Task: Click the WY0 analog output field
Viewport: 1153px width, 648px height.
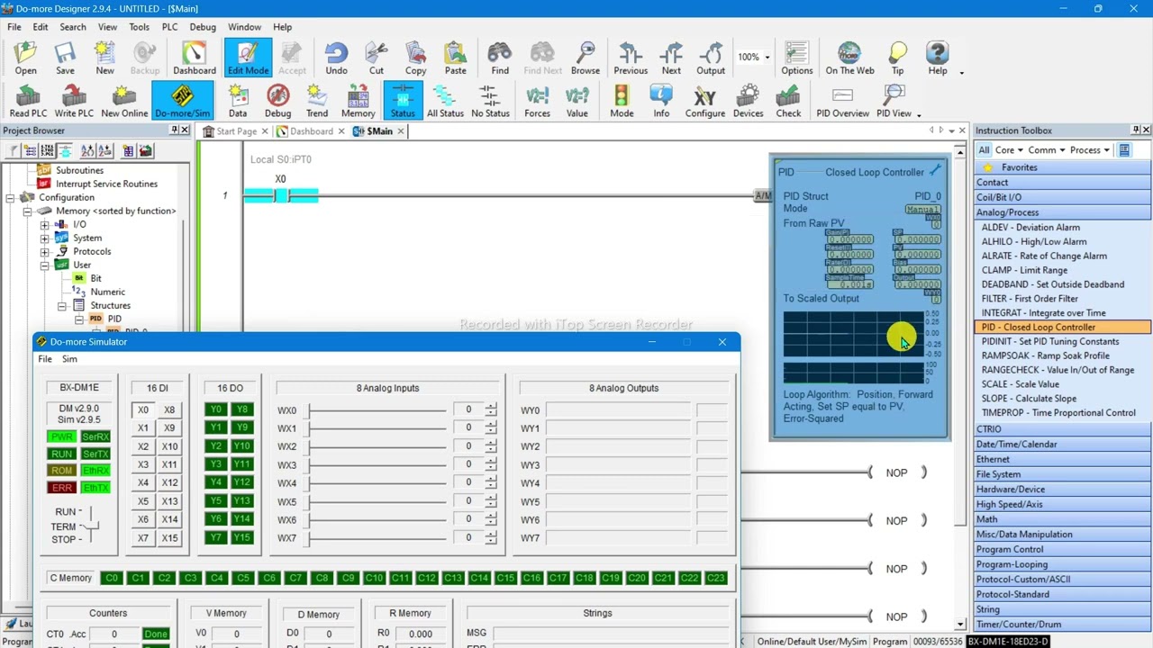Action: [617, 410]
